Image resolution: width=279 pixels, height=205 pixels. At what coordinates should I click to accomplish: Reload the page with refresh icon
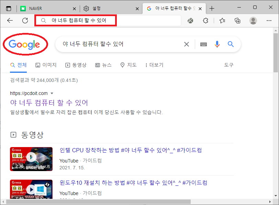[x=25, y=21]
